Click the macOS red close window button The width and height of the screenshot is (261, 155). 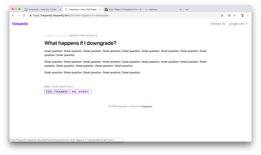[13, 9]
